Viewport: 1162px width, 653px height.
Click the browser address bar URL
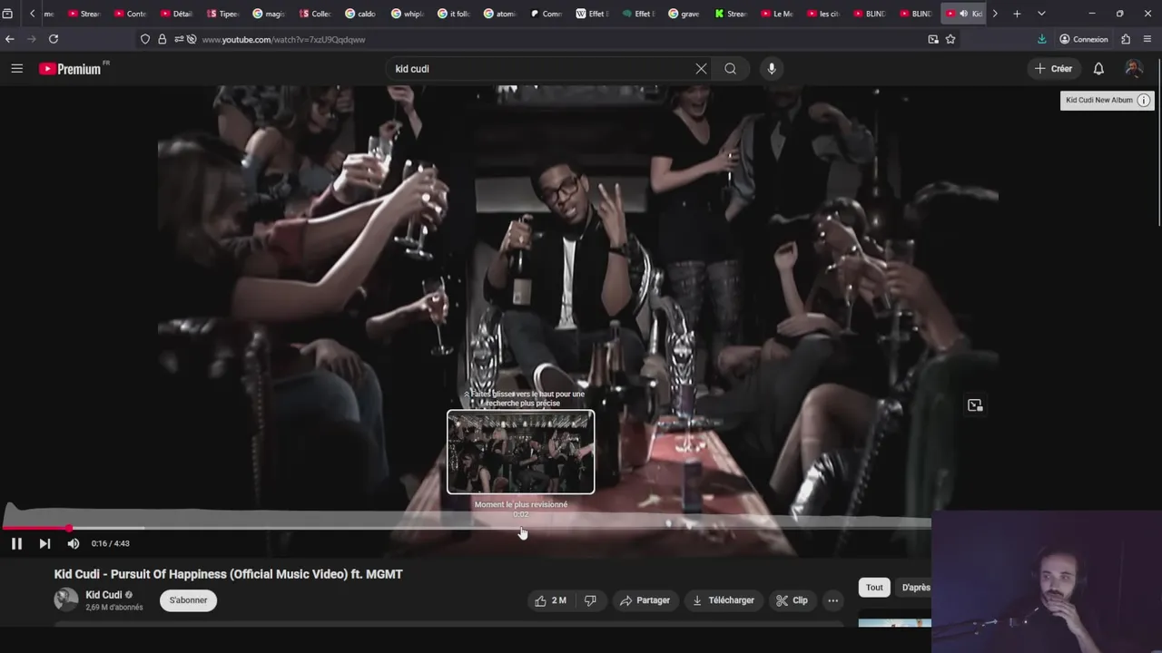[x=283, y=40]
